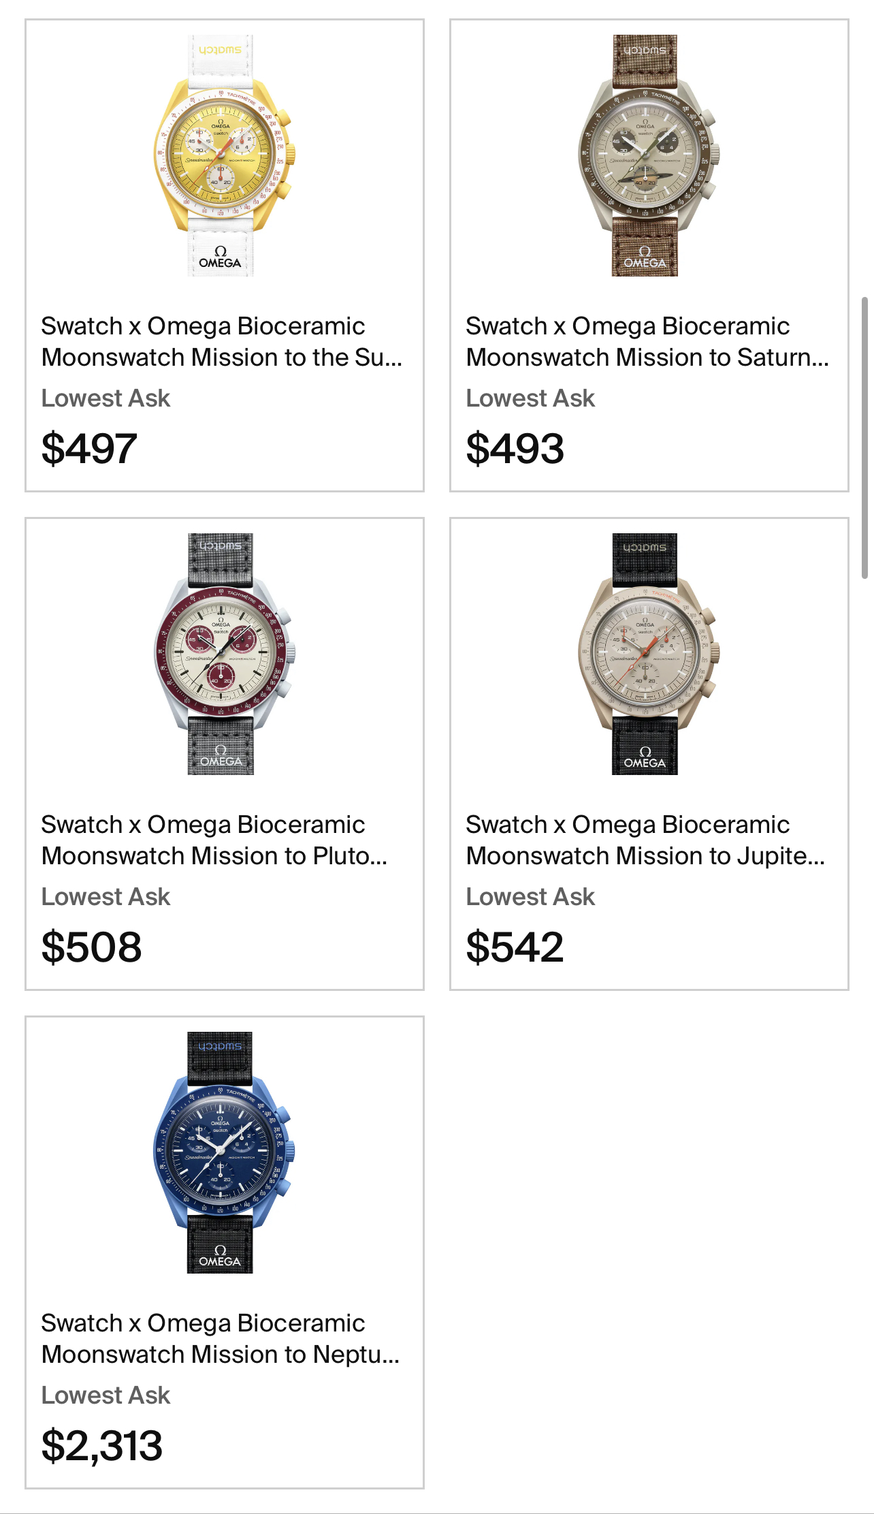Click the $497 lowest ask price
The image size is (874, 1514).
[89, 449]
